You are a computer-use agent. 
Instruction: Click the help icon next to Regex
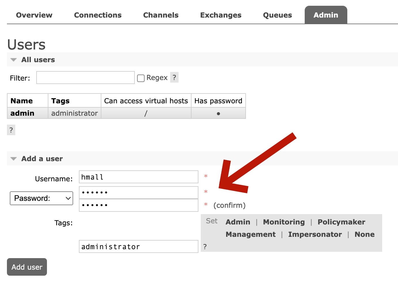coord(174,77)
